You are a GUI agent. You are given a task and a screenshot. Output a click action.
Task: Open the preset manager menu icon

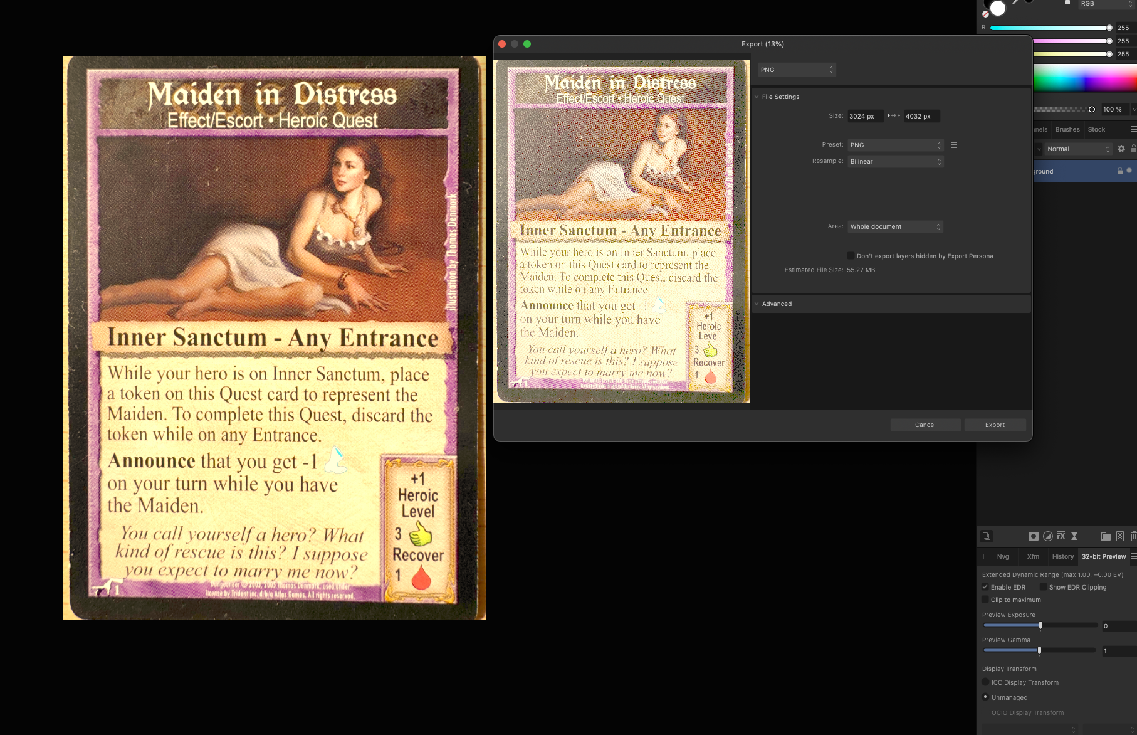click(954, 145)
